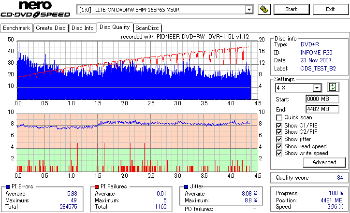Click the Nero CD-DVD Speed logo
The height and width of the screenshot is (213, 350).
(35, 9)
